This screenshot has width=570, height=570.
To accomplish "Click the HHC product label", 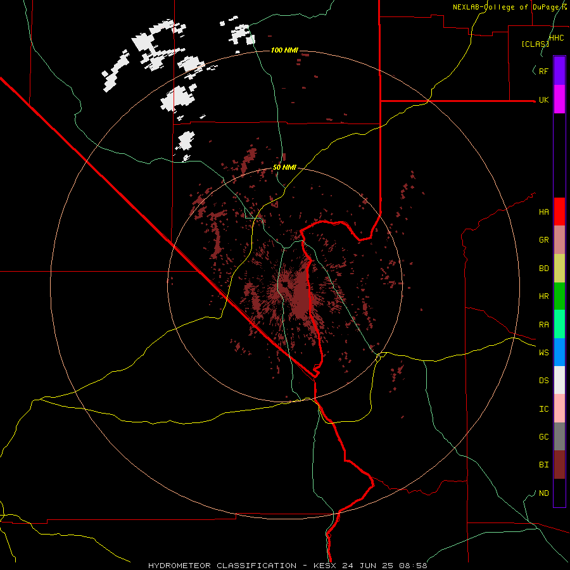I will pyautogui.click(x=556, y=38).
